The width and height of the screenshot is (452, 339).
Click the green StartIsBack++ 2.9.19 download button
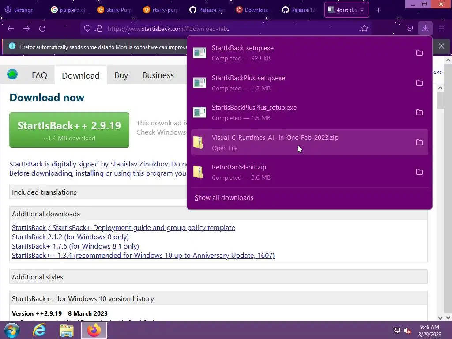tap(69, 130)
